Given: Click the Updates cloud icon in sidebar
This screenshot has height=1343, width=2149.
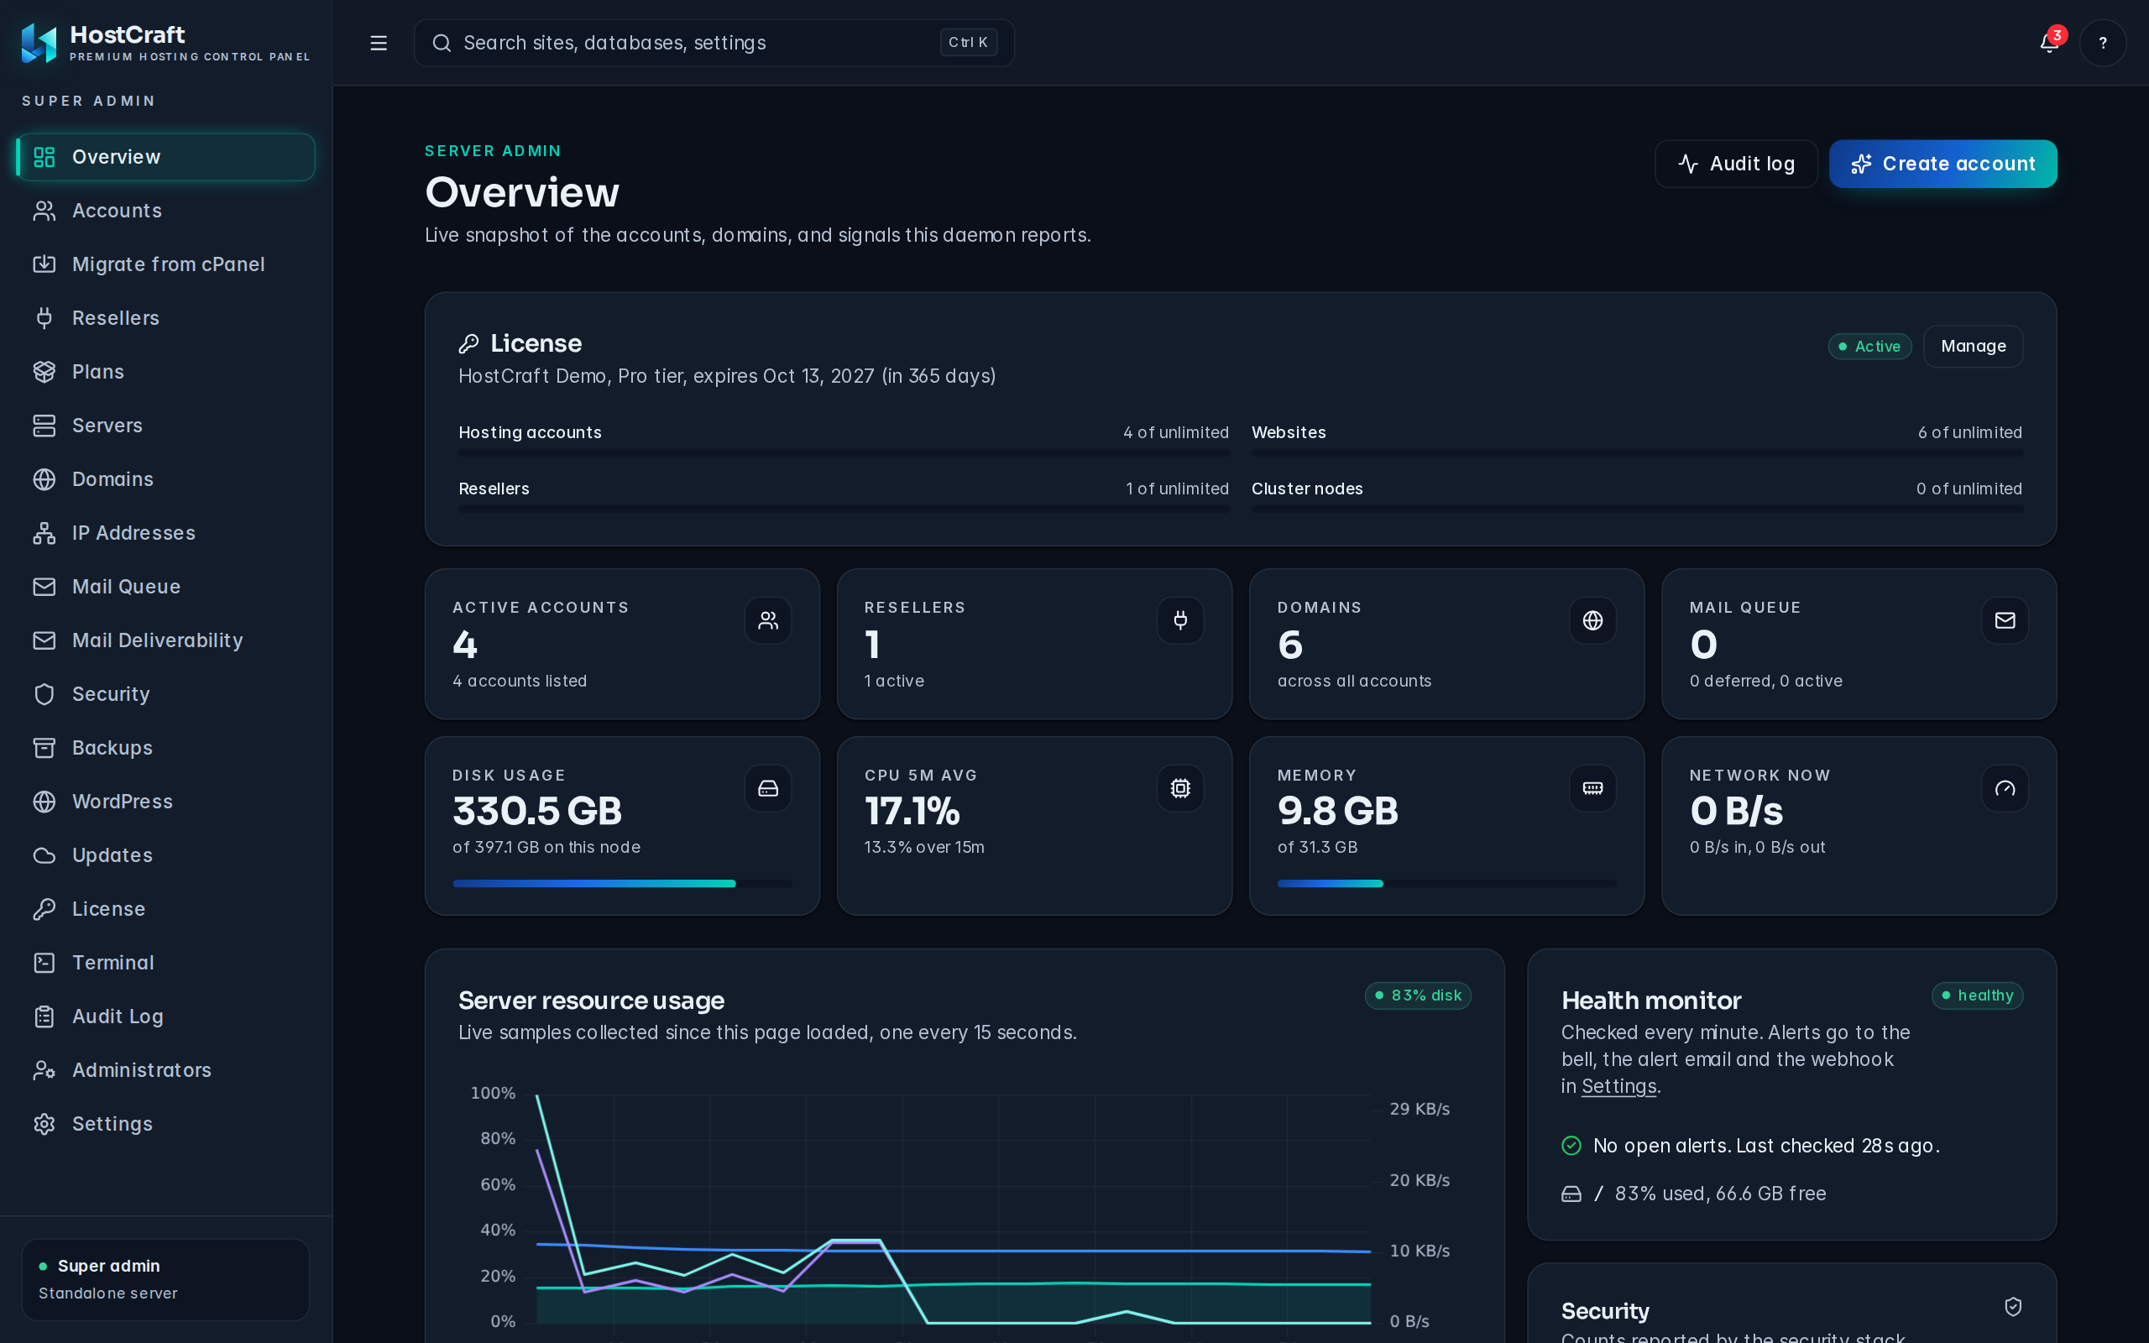Looking at the screenshot, I should (x=44, y=855).
